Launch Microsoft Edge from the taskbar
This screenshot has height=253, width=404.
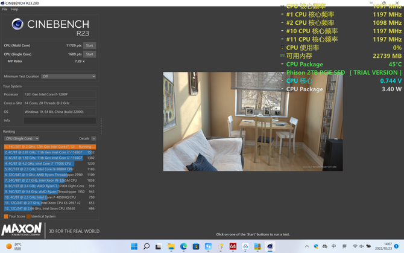click(183, 246)
